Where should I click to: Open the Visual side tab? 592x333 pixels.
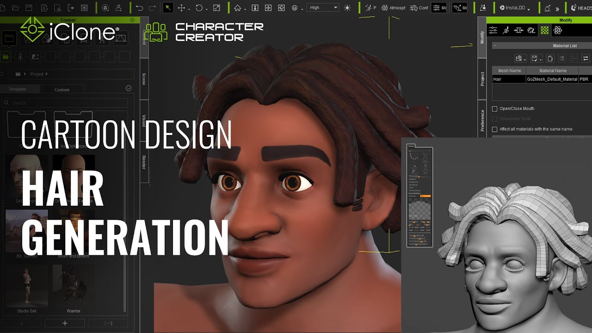point(144,120)
